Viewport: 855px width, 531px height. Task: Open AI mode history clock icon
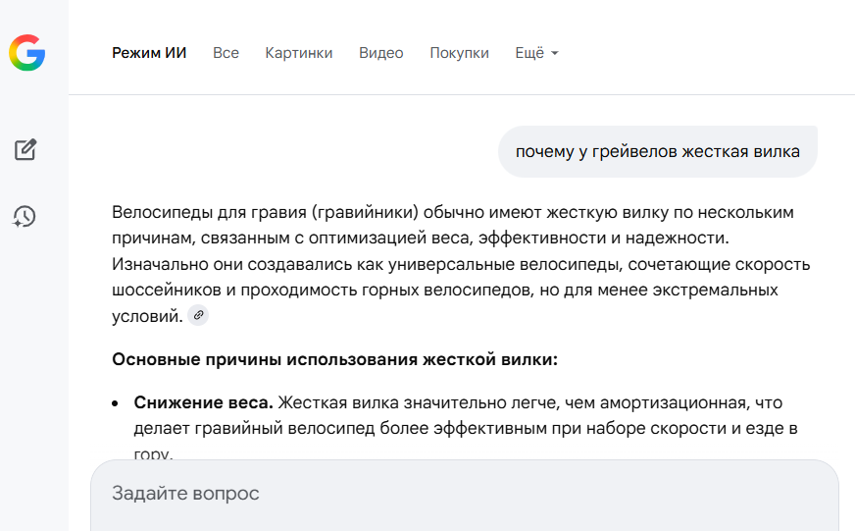point(25,217)
